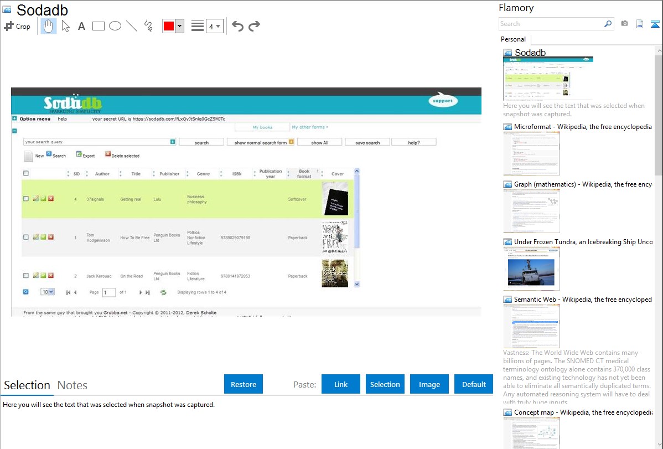The width and height of the screenshot is (663, 449).
Task: Tick the header select-all checkbox
Action: (26, 173)
